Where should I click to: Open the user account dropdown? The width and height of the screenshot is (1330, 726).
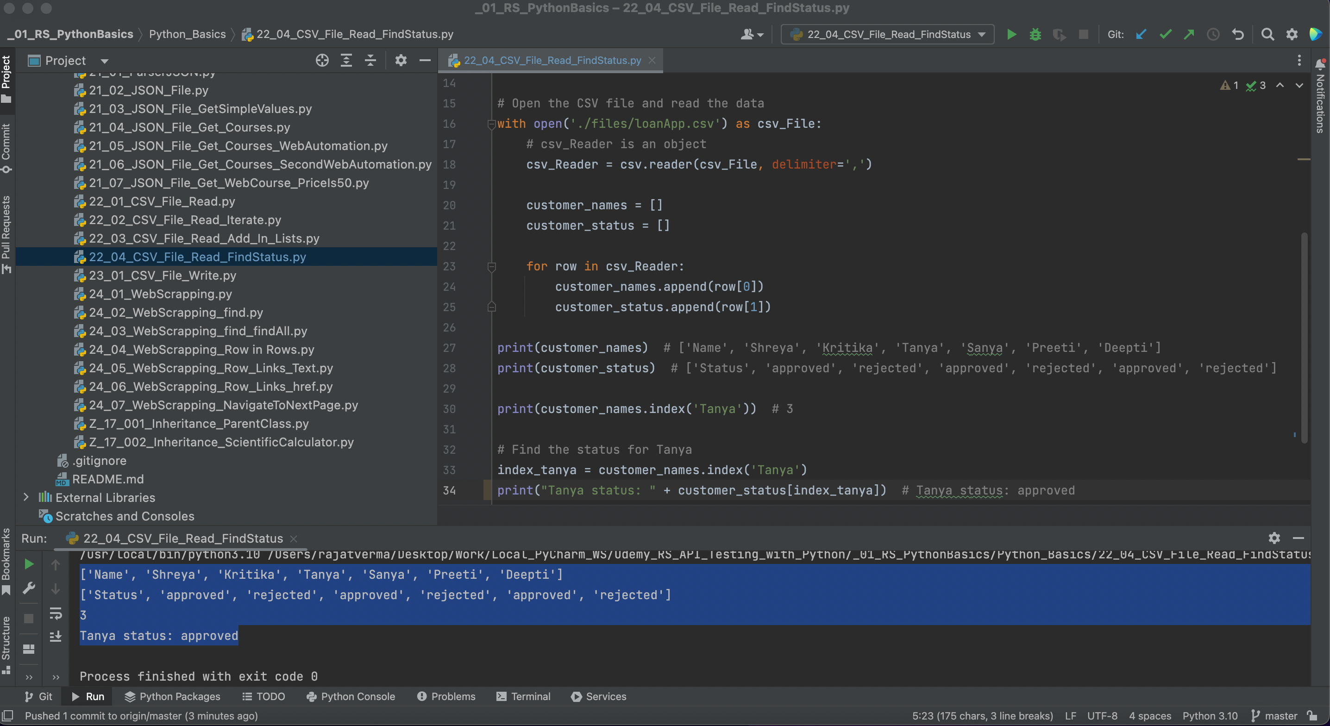click(x=752, y=35)
